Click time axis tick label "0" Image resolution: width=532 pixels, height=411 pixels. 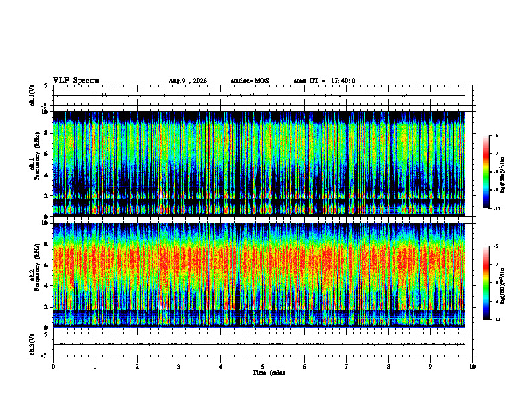tap(53, 367)
